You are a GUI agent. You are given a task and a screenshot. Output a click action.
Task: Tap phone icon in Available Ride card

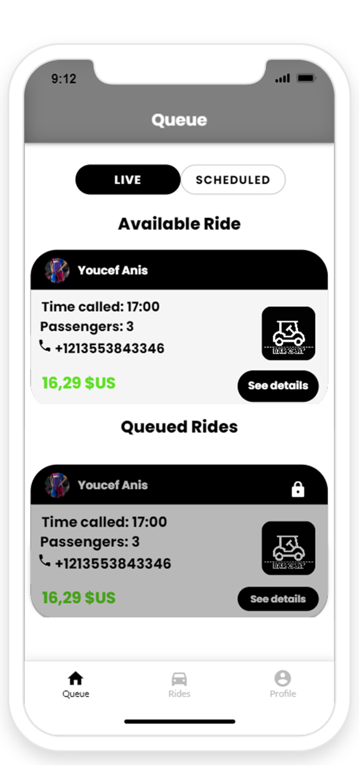pyautogui.click(x=45, y=346)
